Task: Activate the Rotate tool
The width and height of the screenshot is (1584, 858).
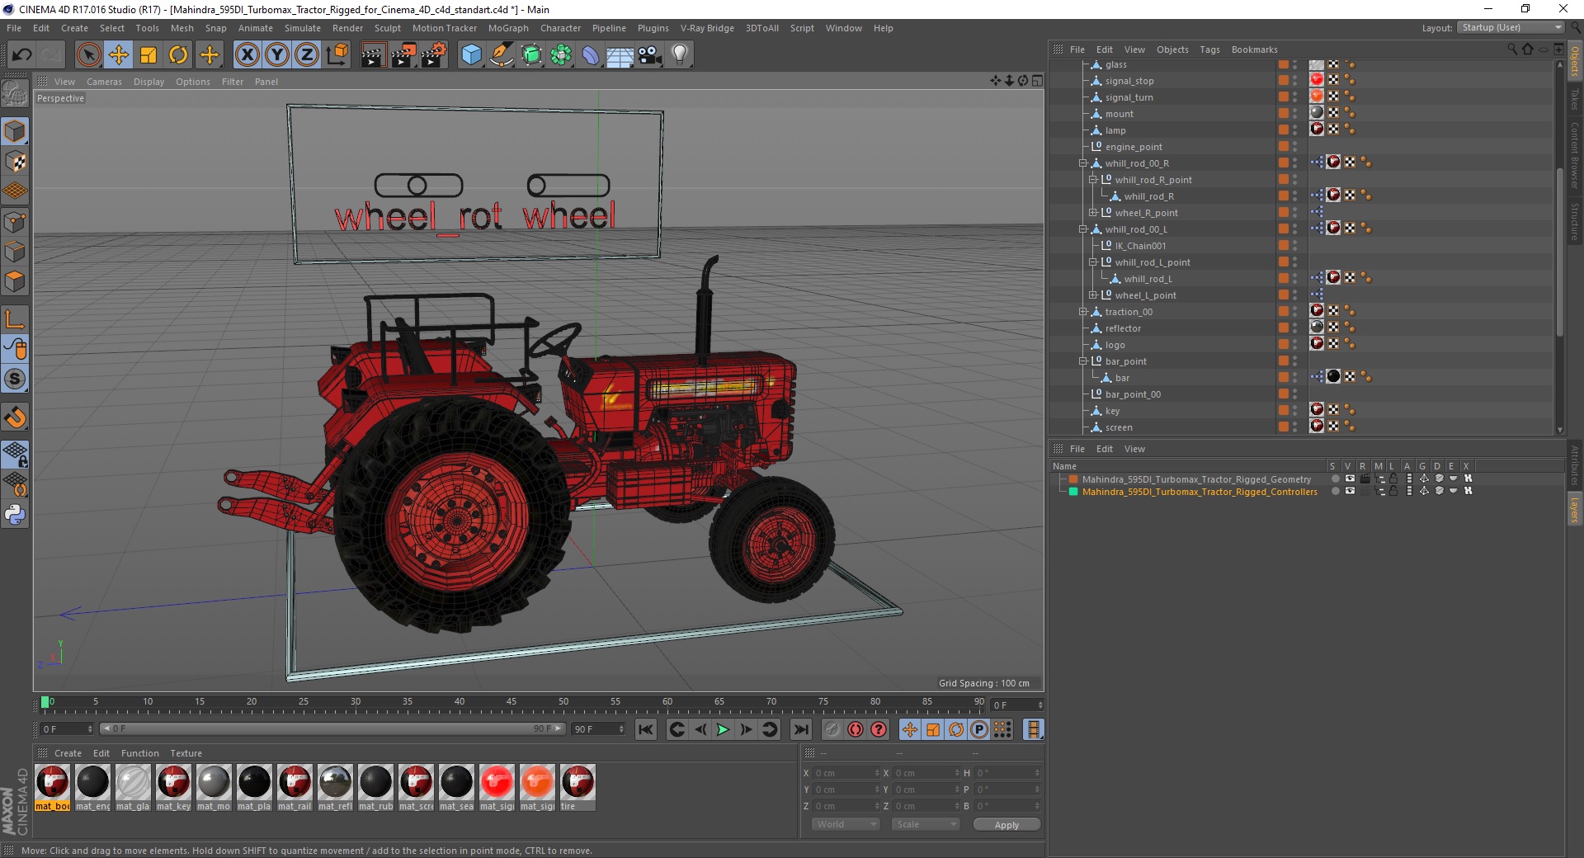Action: coord(178,55)
